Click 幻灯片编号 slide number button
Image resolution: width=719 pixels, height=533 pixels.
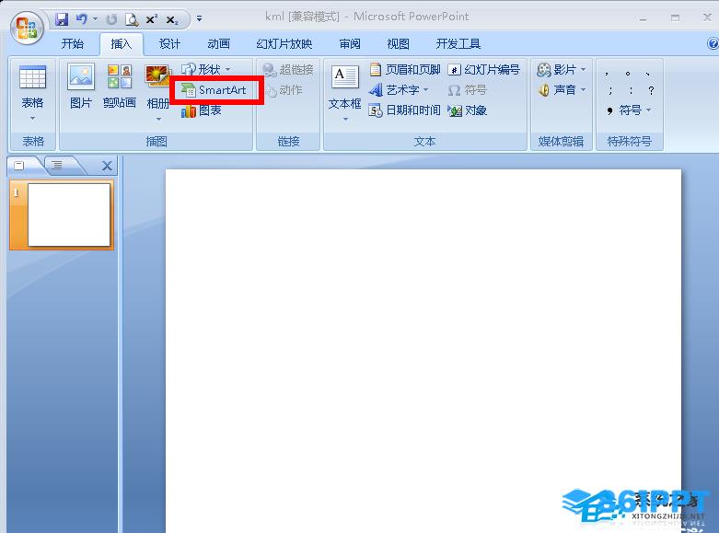484,70
